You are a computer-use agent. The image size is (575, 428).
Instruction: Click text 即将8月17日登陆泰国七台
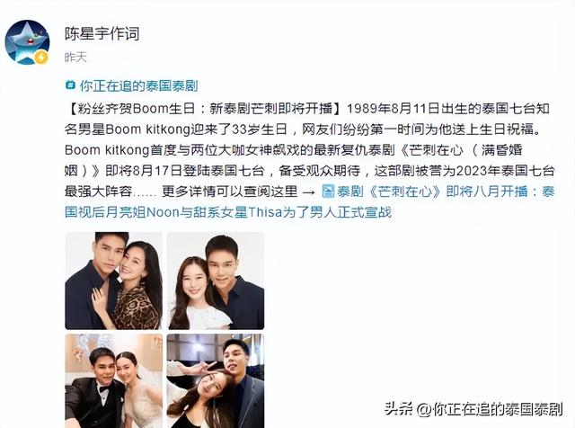point(184,171)
